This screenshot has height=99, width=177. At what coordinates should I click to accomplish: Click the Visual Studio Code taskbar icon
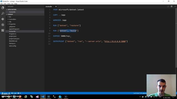coord(43,97)
